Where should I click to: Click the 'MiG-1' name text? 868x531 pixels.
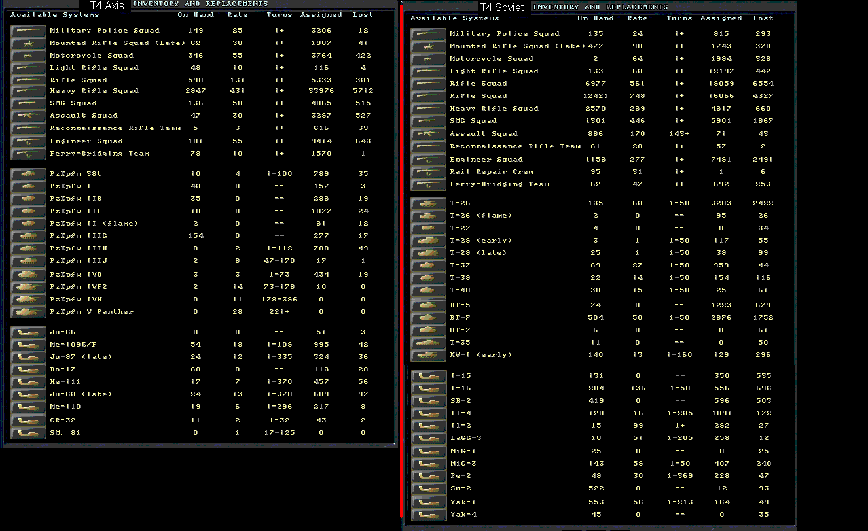coord(463,451)
